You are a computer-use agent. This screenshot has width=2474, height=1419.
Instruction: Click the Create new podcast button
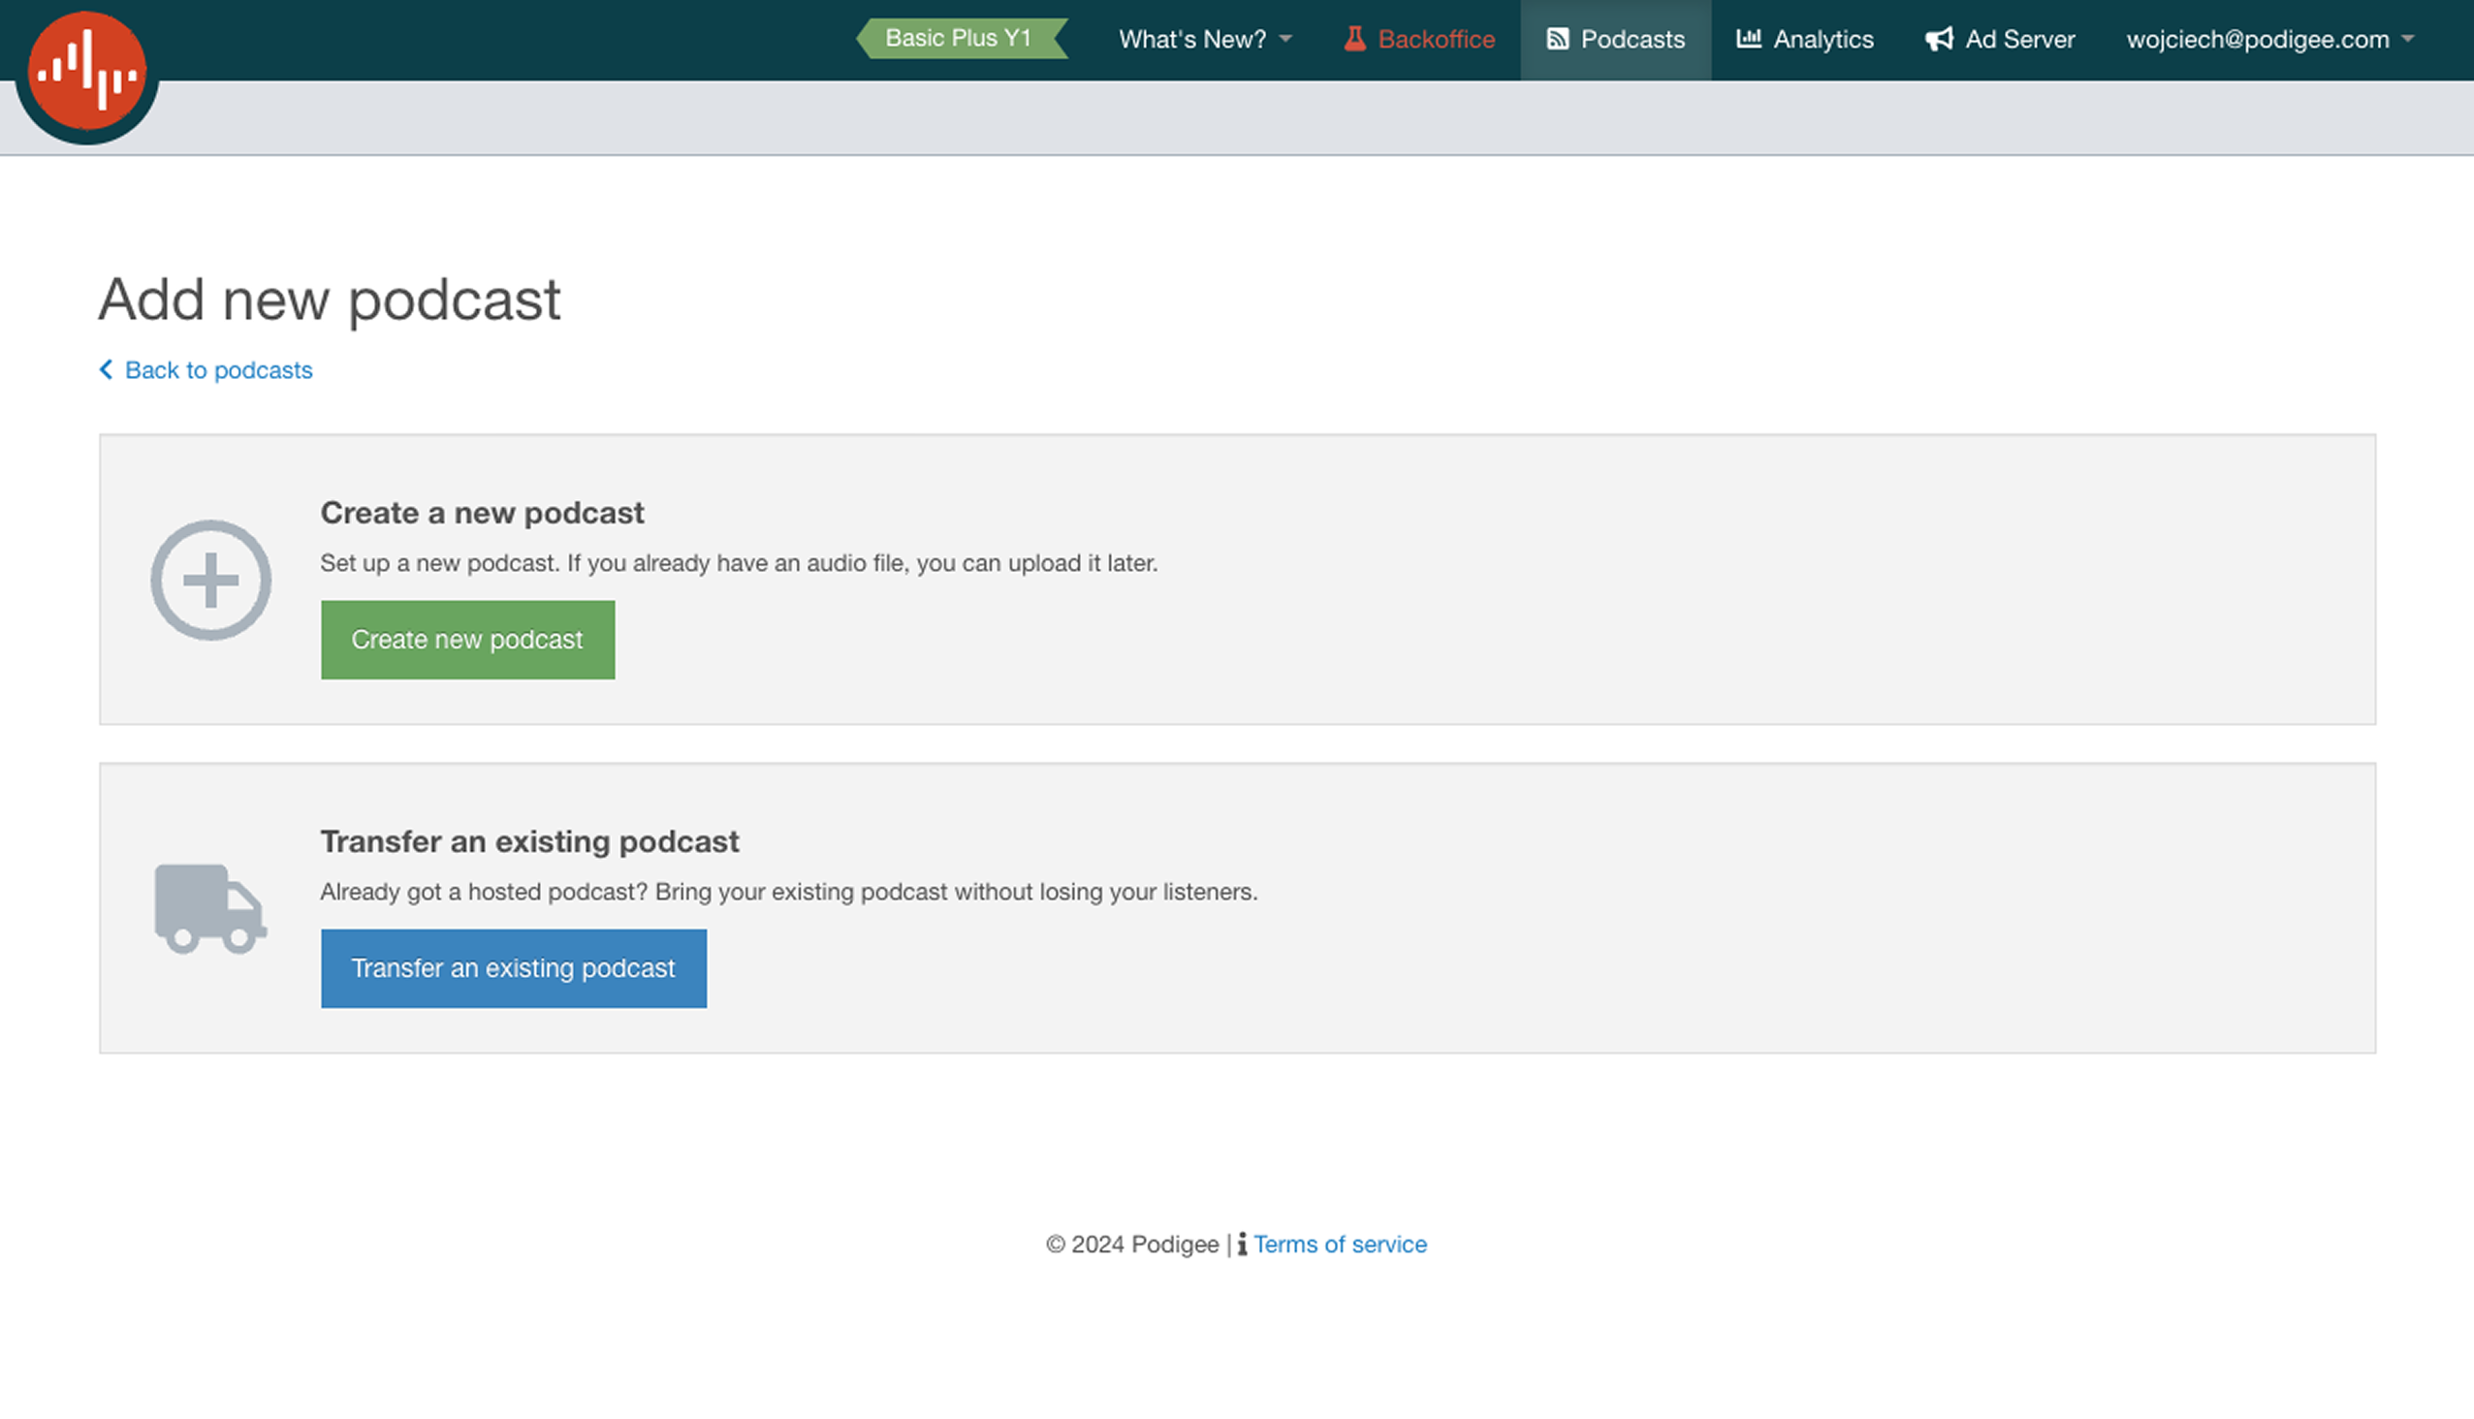468,640
